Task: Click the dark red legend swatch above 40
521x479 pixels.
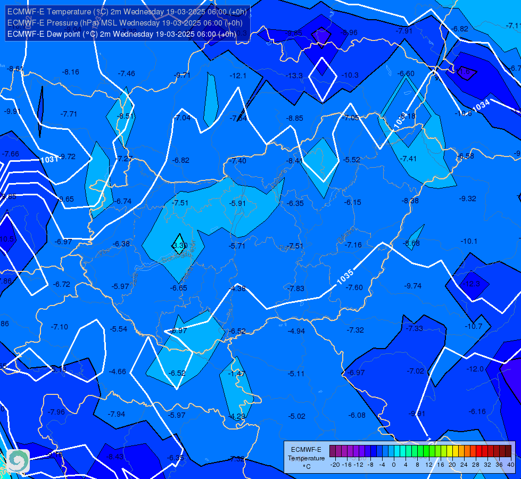Action: tap(508, 451)
